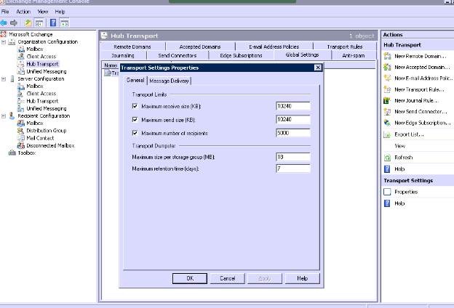Click the Distribution Group tree icon
The image size is (454, 308).
(x=20, y=131)
